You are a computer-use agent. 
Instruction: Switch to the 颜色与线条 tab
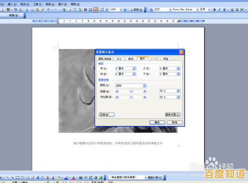[105, 59]
